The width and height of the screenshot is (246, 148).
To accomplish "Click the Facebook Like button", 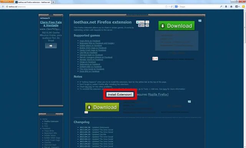I will pyautogui.click(x=141, y=25).
